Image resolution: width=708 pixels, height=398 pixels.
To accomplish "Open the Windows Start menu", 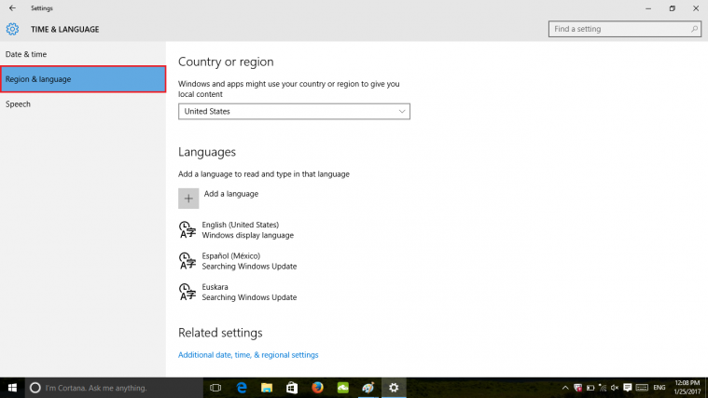I will pyautogui.click(x=12, y=388).
